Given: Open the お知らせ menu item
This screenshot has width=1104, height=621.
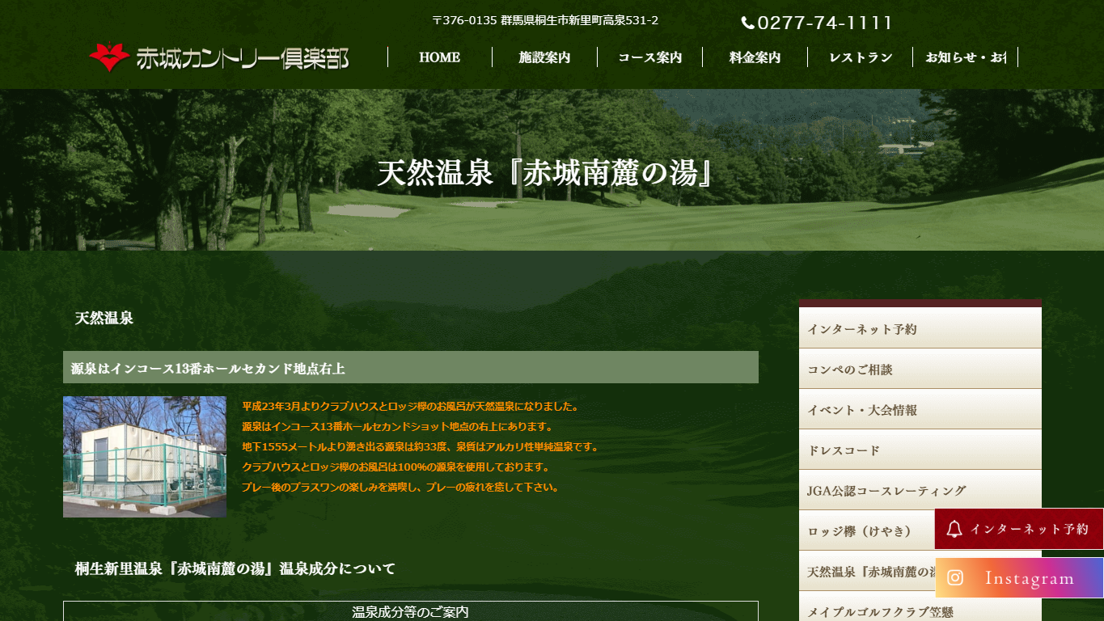Looking at the screenshot, I should [x=966, y=57].
